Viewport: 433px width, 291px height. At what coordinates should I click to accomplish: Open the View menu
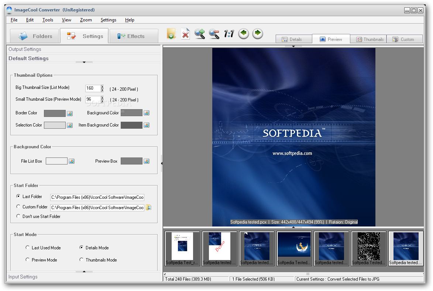tap(66, 20)
